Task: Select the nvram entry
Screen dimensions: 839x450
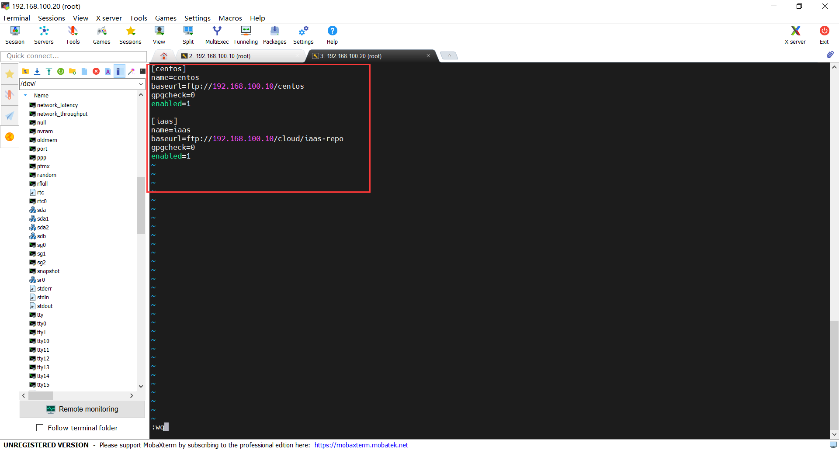Action: pos(45,131)
